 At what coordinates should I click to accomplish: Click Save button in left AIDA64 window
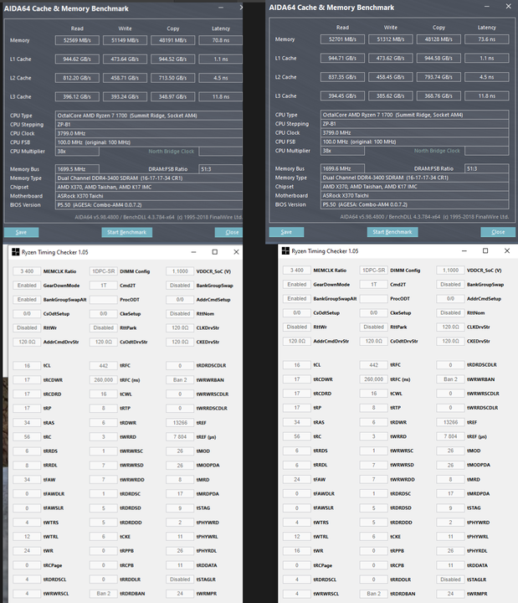click(x=21, y=232)
